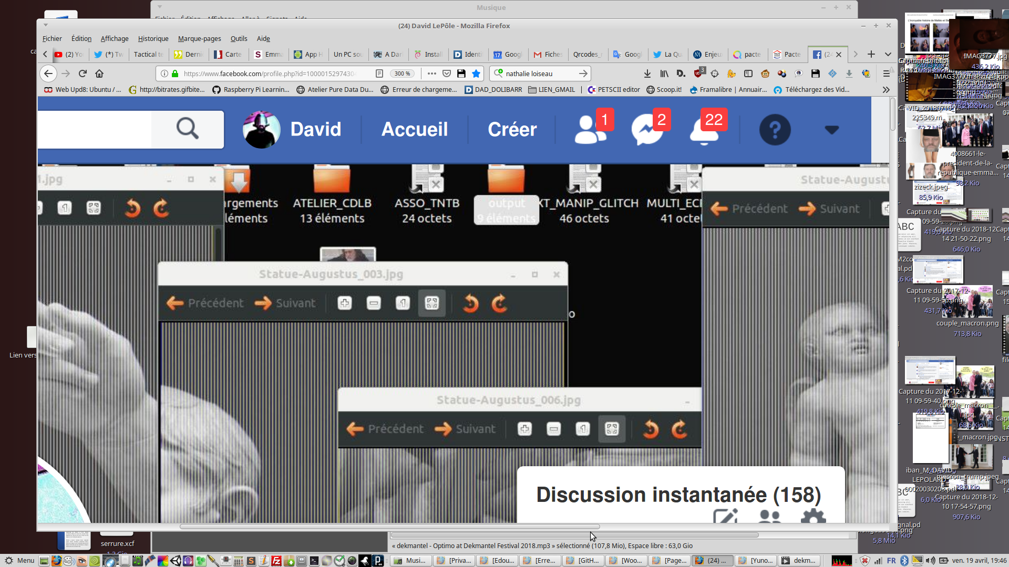
Task: Open the Messenger messages icon
Action: pos(647,130)
